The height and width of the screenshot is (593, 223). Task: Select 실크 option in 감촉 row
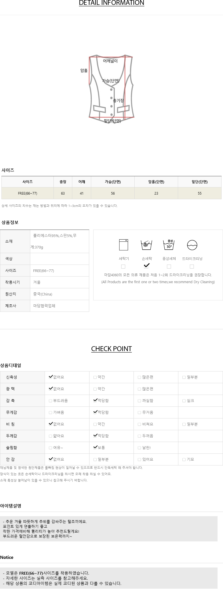coord(184,401)
